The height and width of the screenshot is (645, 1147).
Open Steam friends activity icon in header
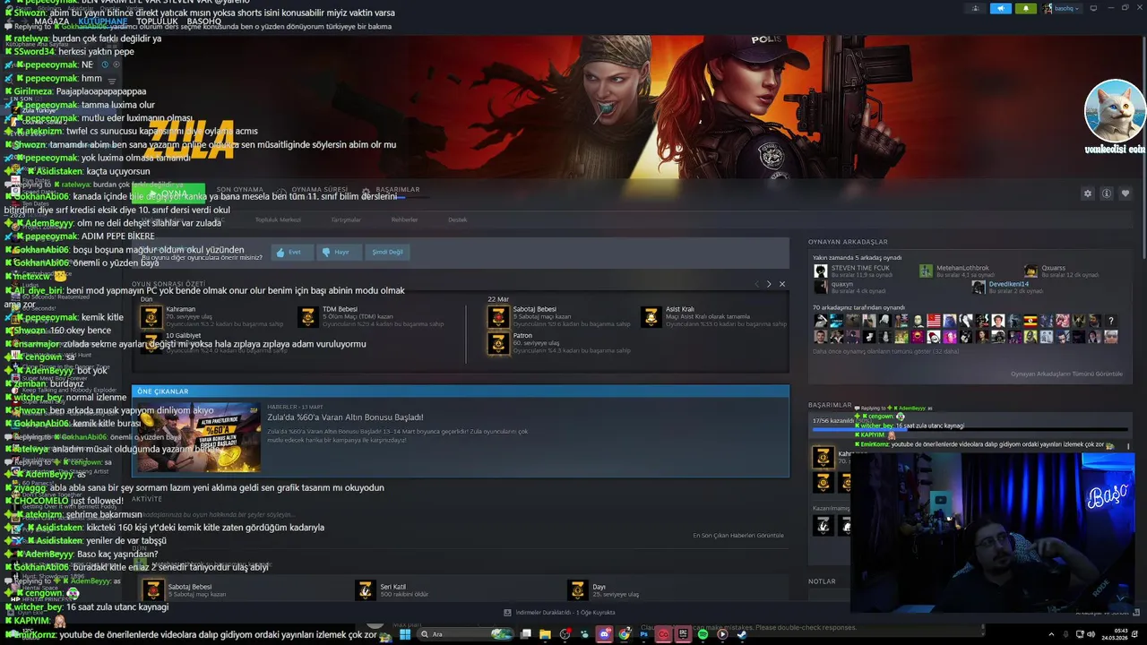point(976,8)
